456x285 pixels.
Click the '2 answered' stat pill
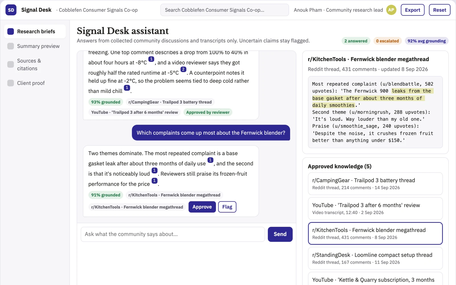[x=356, y=41]
